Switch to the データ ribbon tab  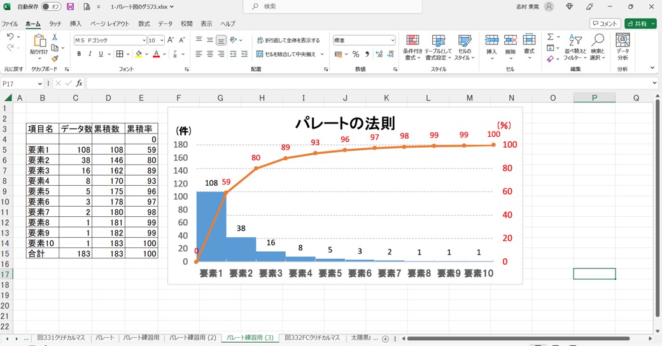(x=165, y=24)
